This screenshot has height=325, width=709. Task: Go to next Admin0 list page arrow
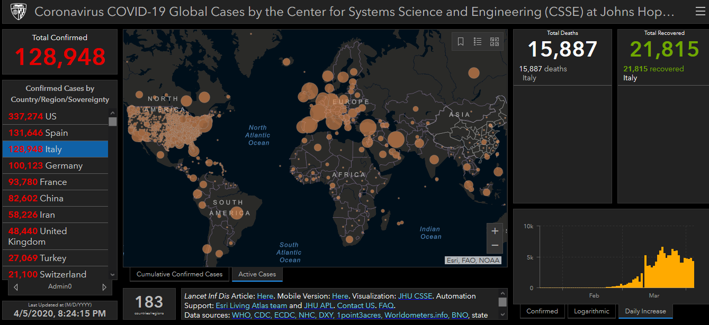pos(104,287)
